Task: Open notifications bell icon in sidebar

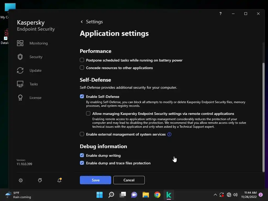Action: pos(59,180)
